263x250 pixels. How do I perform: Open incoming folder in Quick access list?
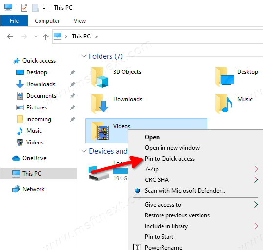[x=39, y=119]
